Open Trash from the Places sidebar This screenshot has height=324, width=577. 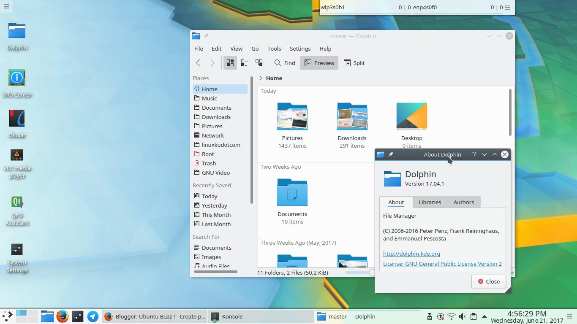coord(209,163)
